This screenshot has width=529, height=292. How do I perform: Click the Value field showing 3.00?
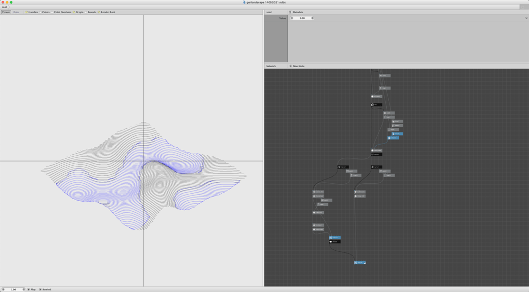(x=302, y=18)
